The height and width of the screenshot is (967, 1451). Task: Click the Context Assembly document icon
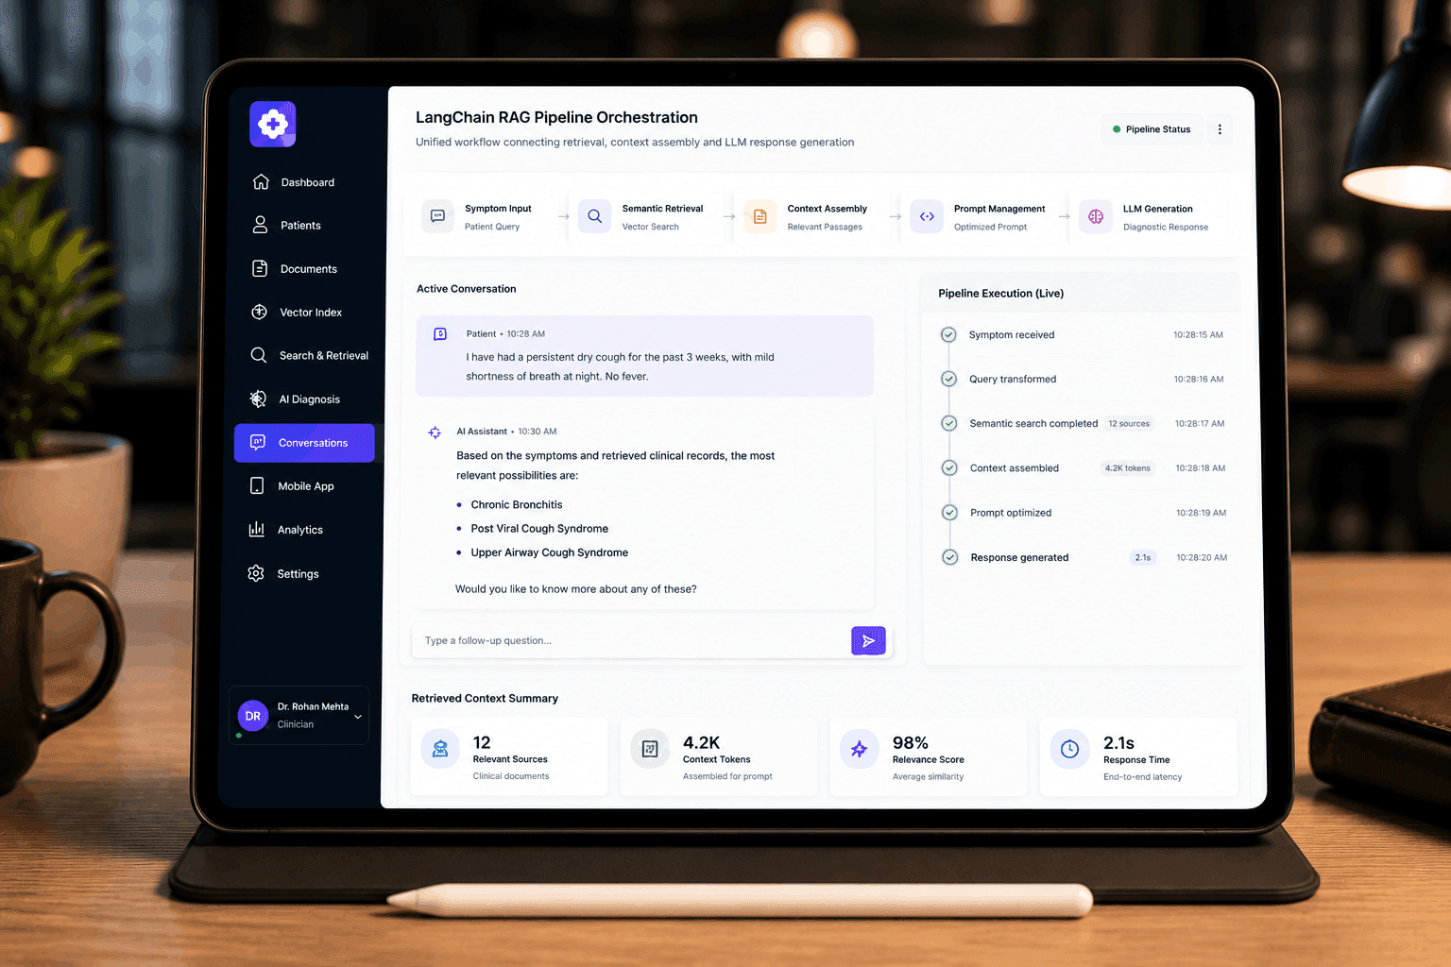pyautogui.click(x=760, y=216)
